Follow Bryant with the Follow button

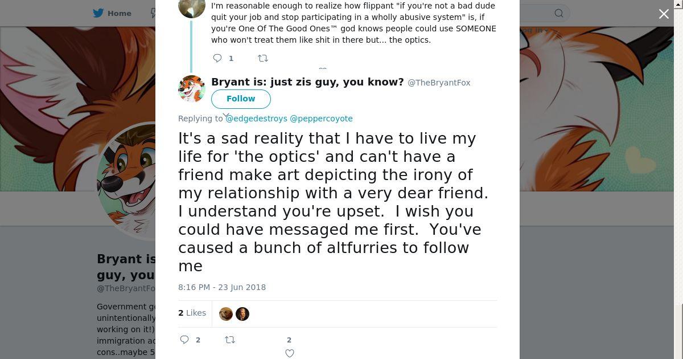tap(241, 99)
